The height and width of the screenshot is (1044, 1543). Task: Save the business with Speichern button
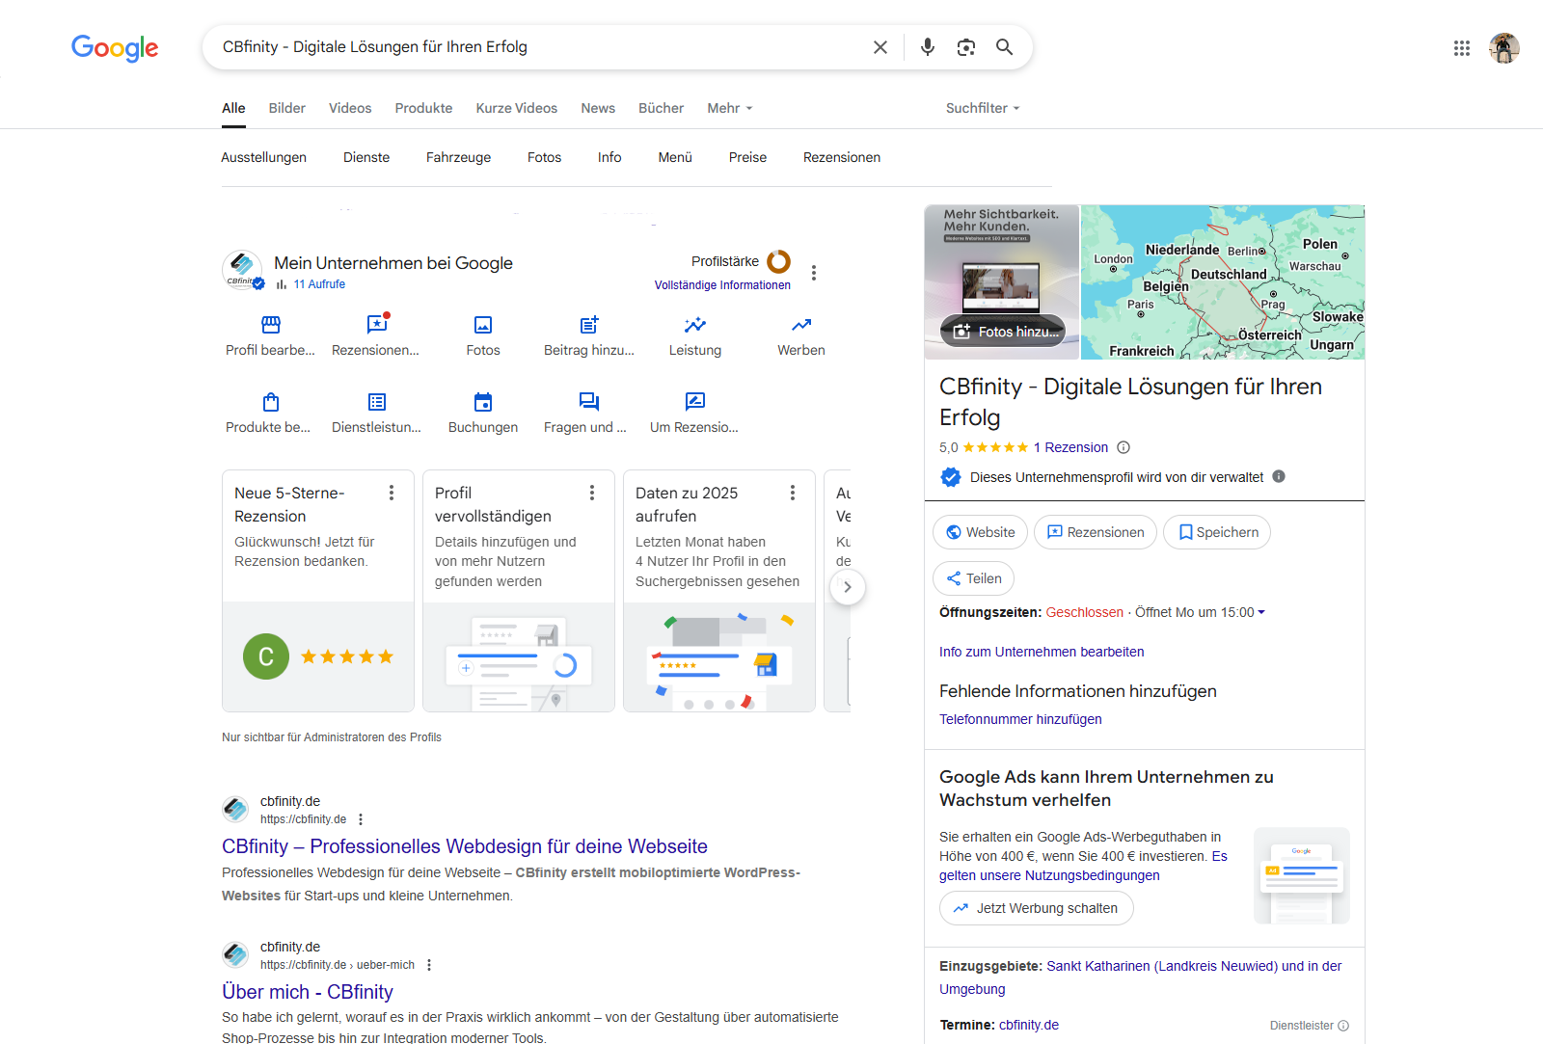[x=1217, y=532]
